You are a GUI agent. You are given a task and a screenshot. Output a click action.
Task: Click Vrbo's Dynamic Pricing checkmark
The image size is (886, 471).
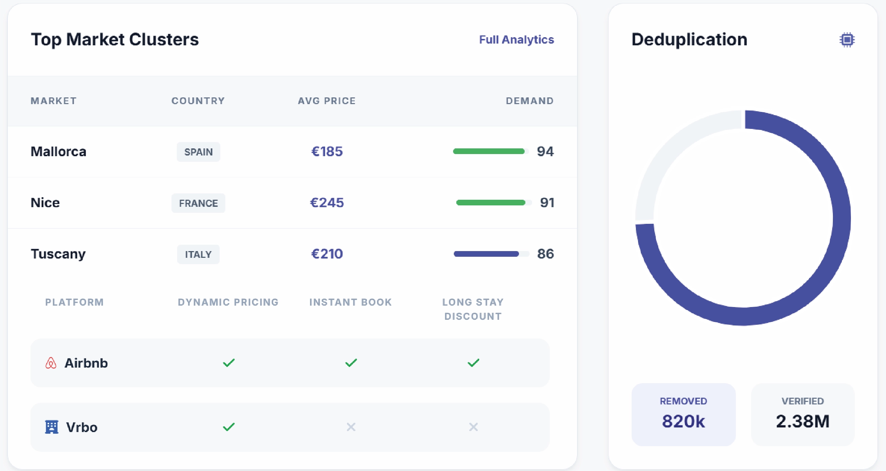(229, 427)
